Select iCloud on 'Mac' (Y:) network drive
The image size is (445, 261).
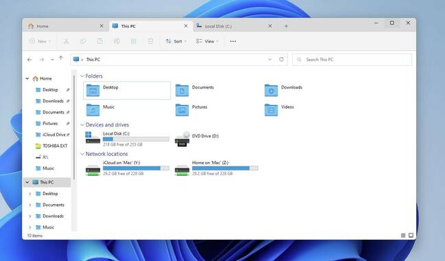click(128, 168)
